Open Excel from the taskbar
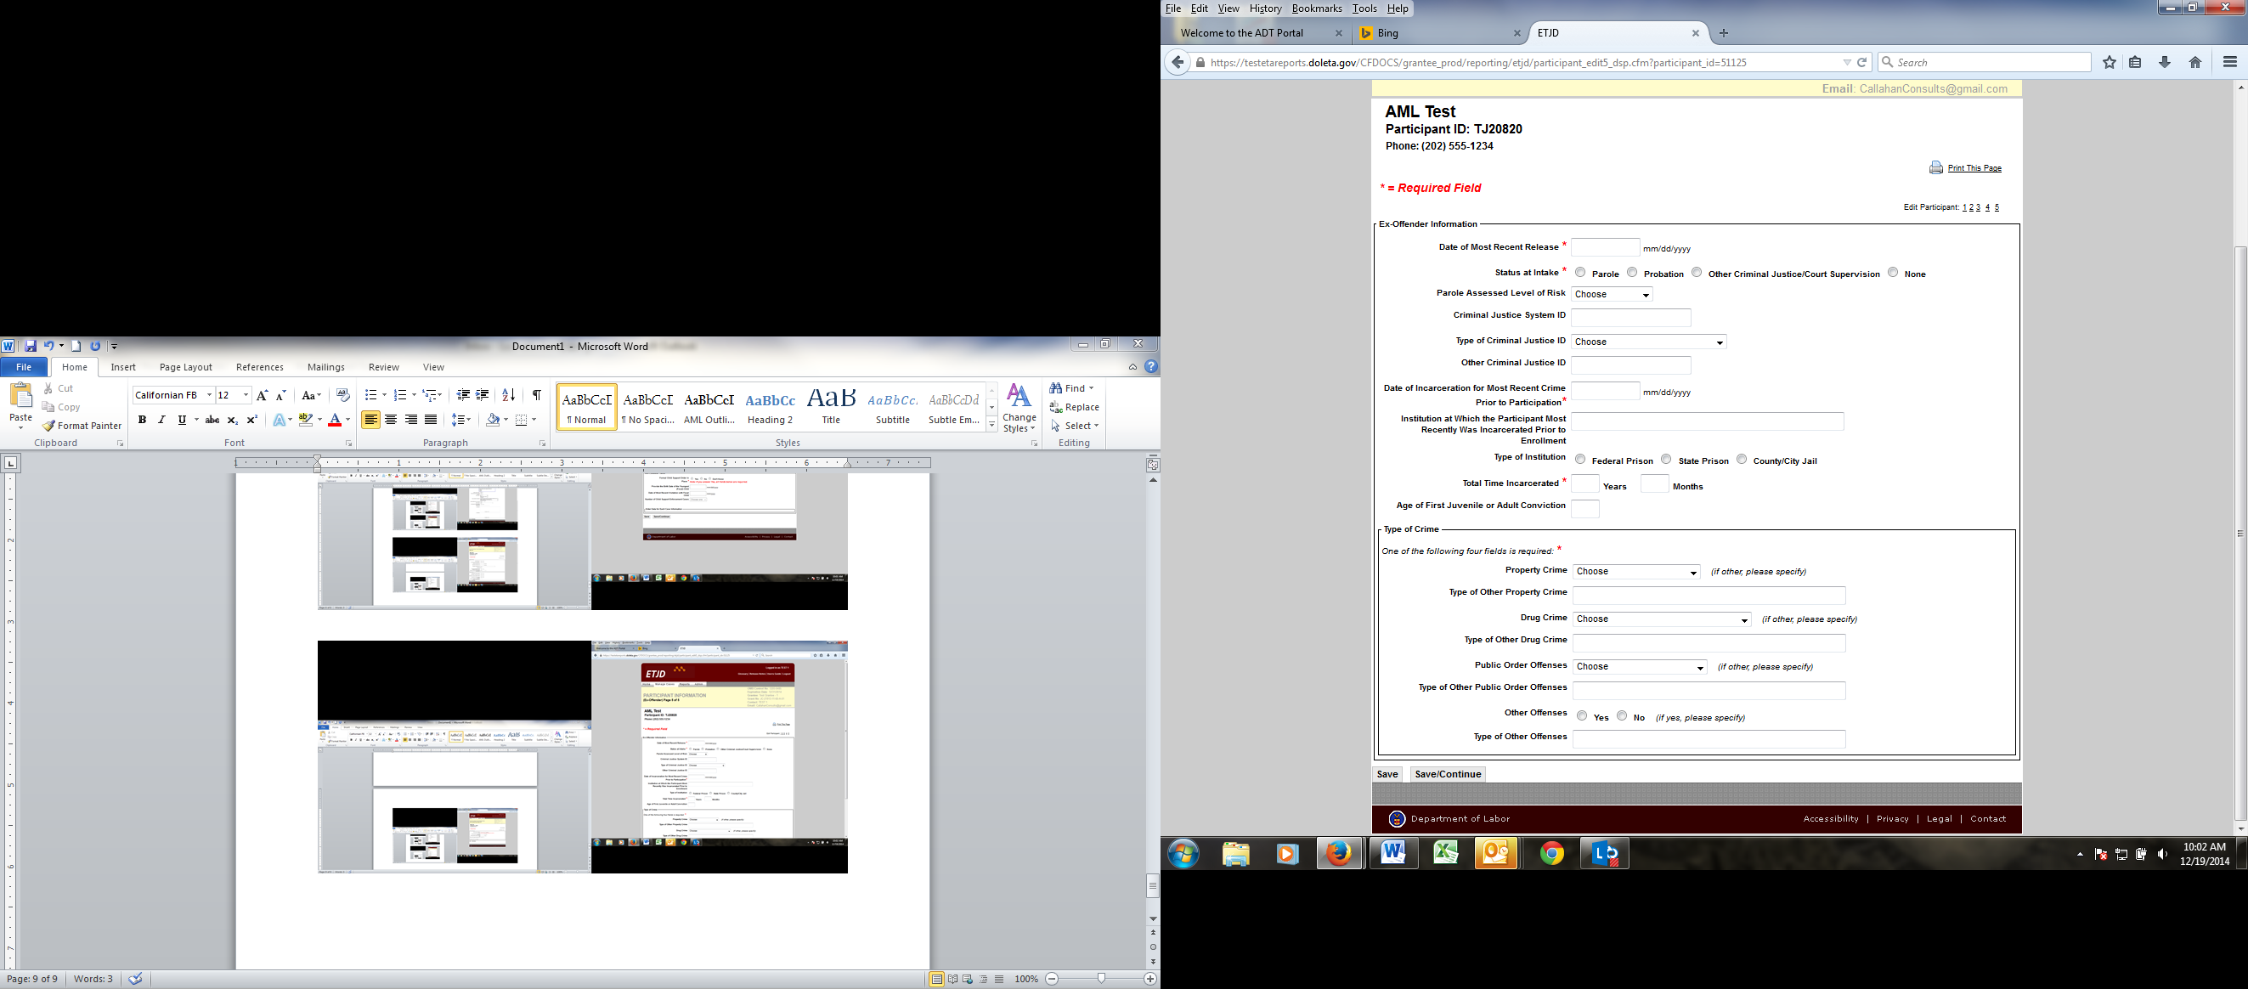 [1445, 854]
